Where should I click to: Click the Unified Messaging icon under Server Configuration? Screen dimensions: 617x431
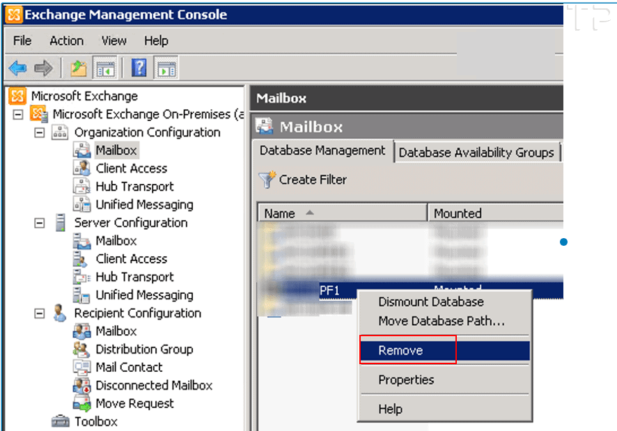[81, 295]
